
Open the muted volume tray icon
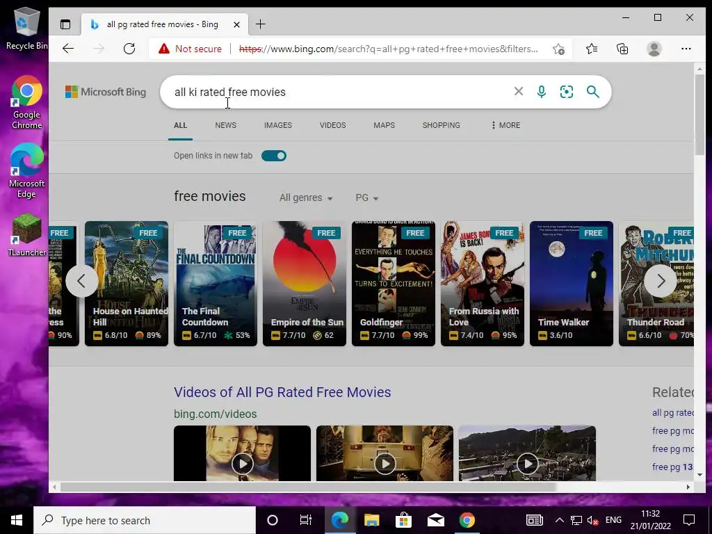click(592, 520)
